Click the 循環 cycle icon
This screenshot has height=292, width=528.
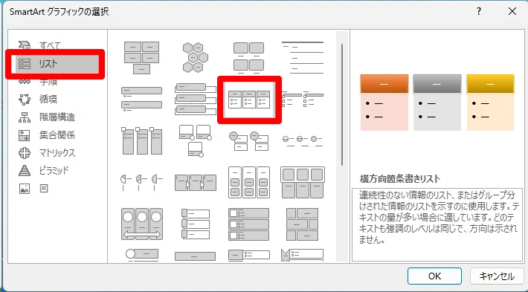click(25, 100)
